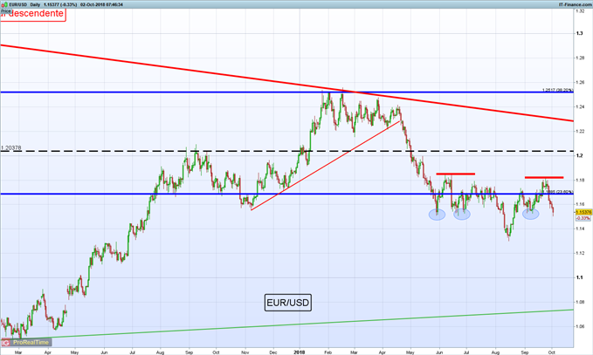Image resolution: width=593 pixels, height=355 pixels.
Task: Select the EUR/USD symbol name in the header
Action: (x=18, y=4)
